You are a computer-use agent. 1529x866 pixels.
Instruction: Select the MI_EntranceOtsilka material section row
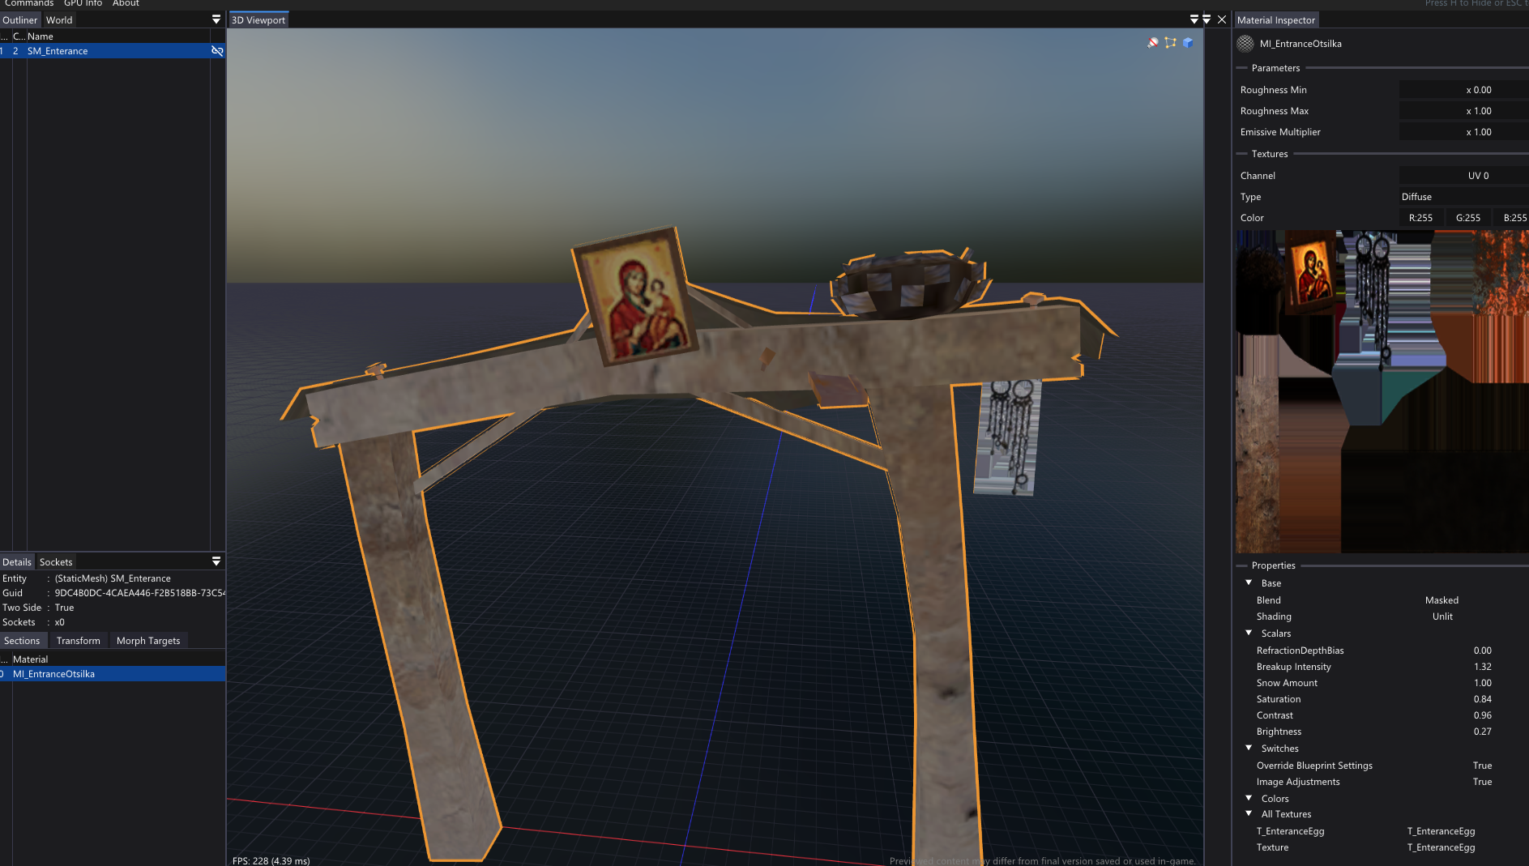(113, 674)
